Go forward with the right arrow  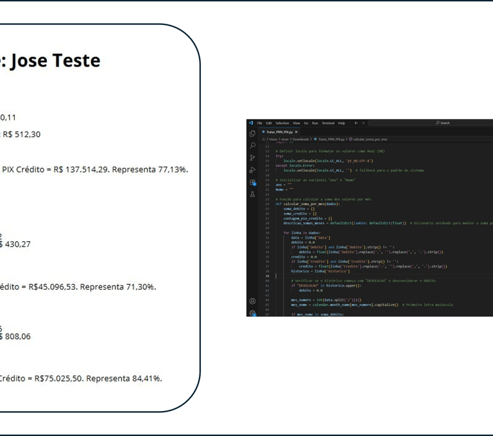click(363, 123)
